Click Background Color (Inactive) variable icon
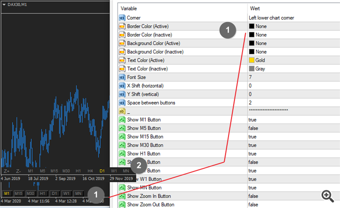This screenshot has height=208, width=340. [x=122, y=52]
